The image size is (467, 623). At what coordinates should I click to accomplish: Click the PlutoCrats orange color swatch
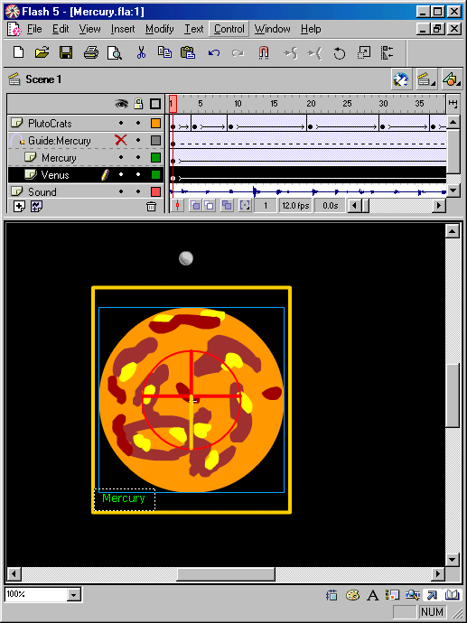point(155,123)
